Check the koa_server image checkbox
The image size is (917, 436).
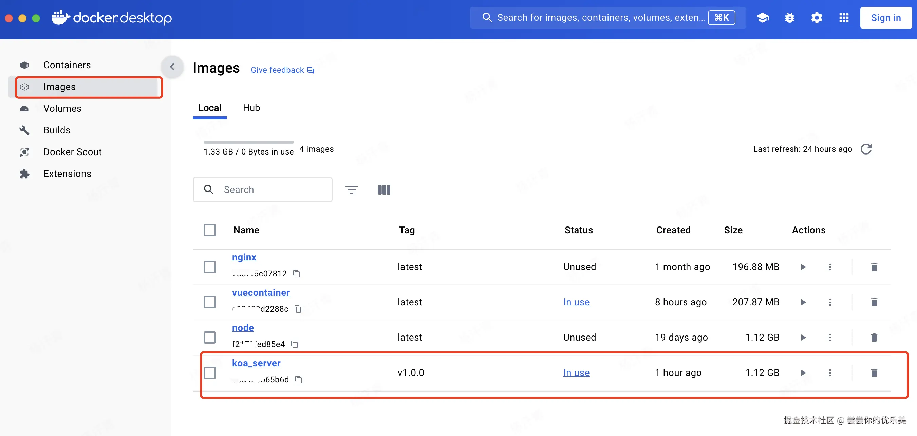click(x=210, y=373)
